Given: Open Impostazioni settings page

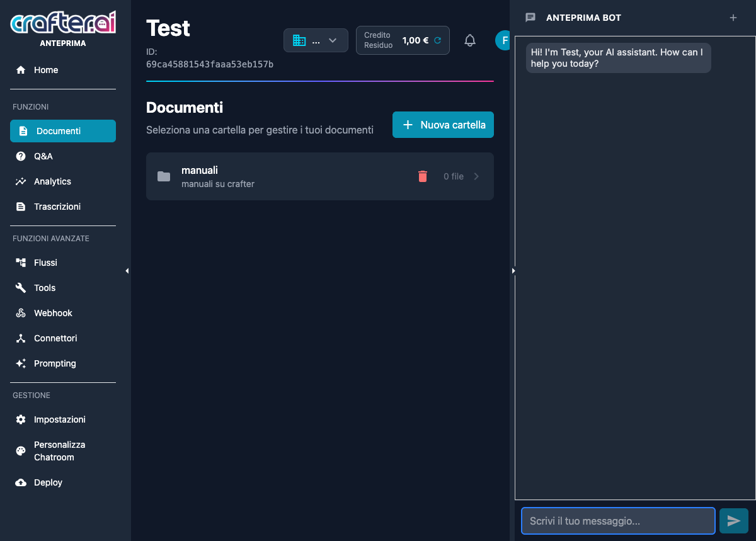Looking at the screenshot, I should (63, 419).
